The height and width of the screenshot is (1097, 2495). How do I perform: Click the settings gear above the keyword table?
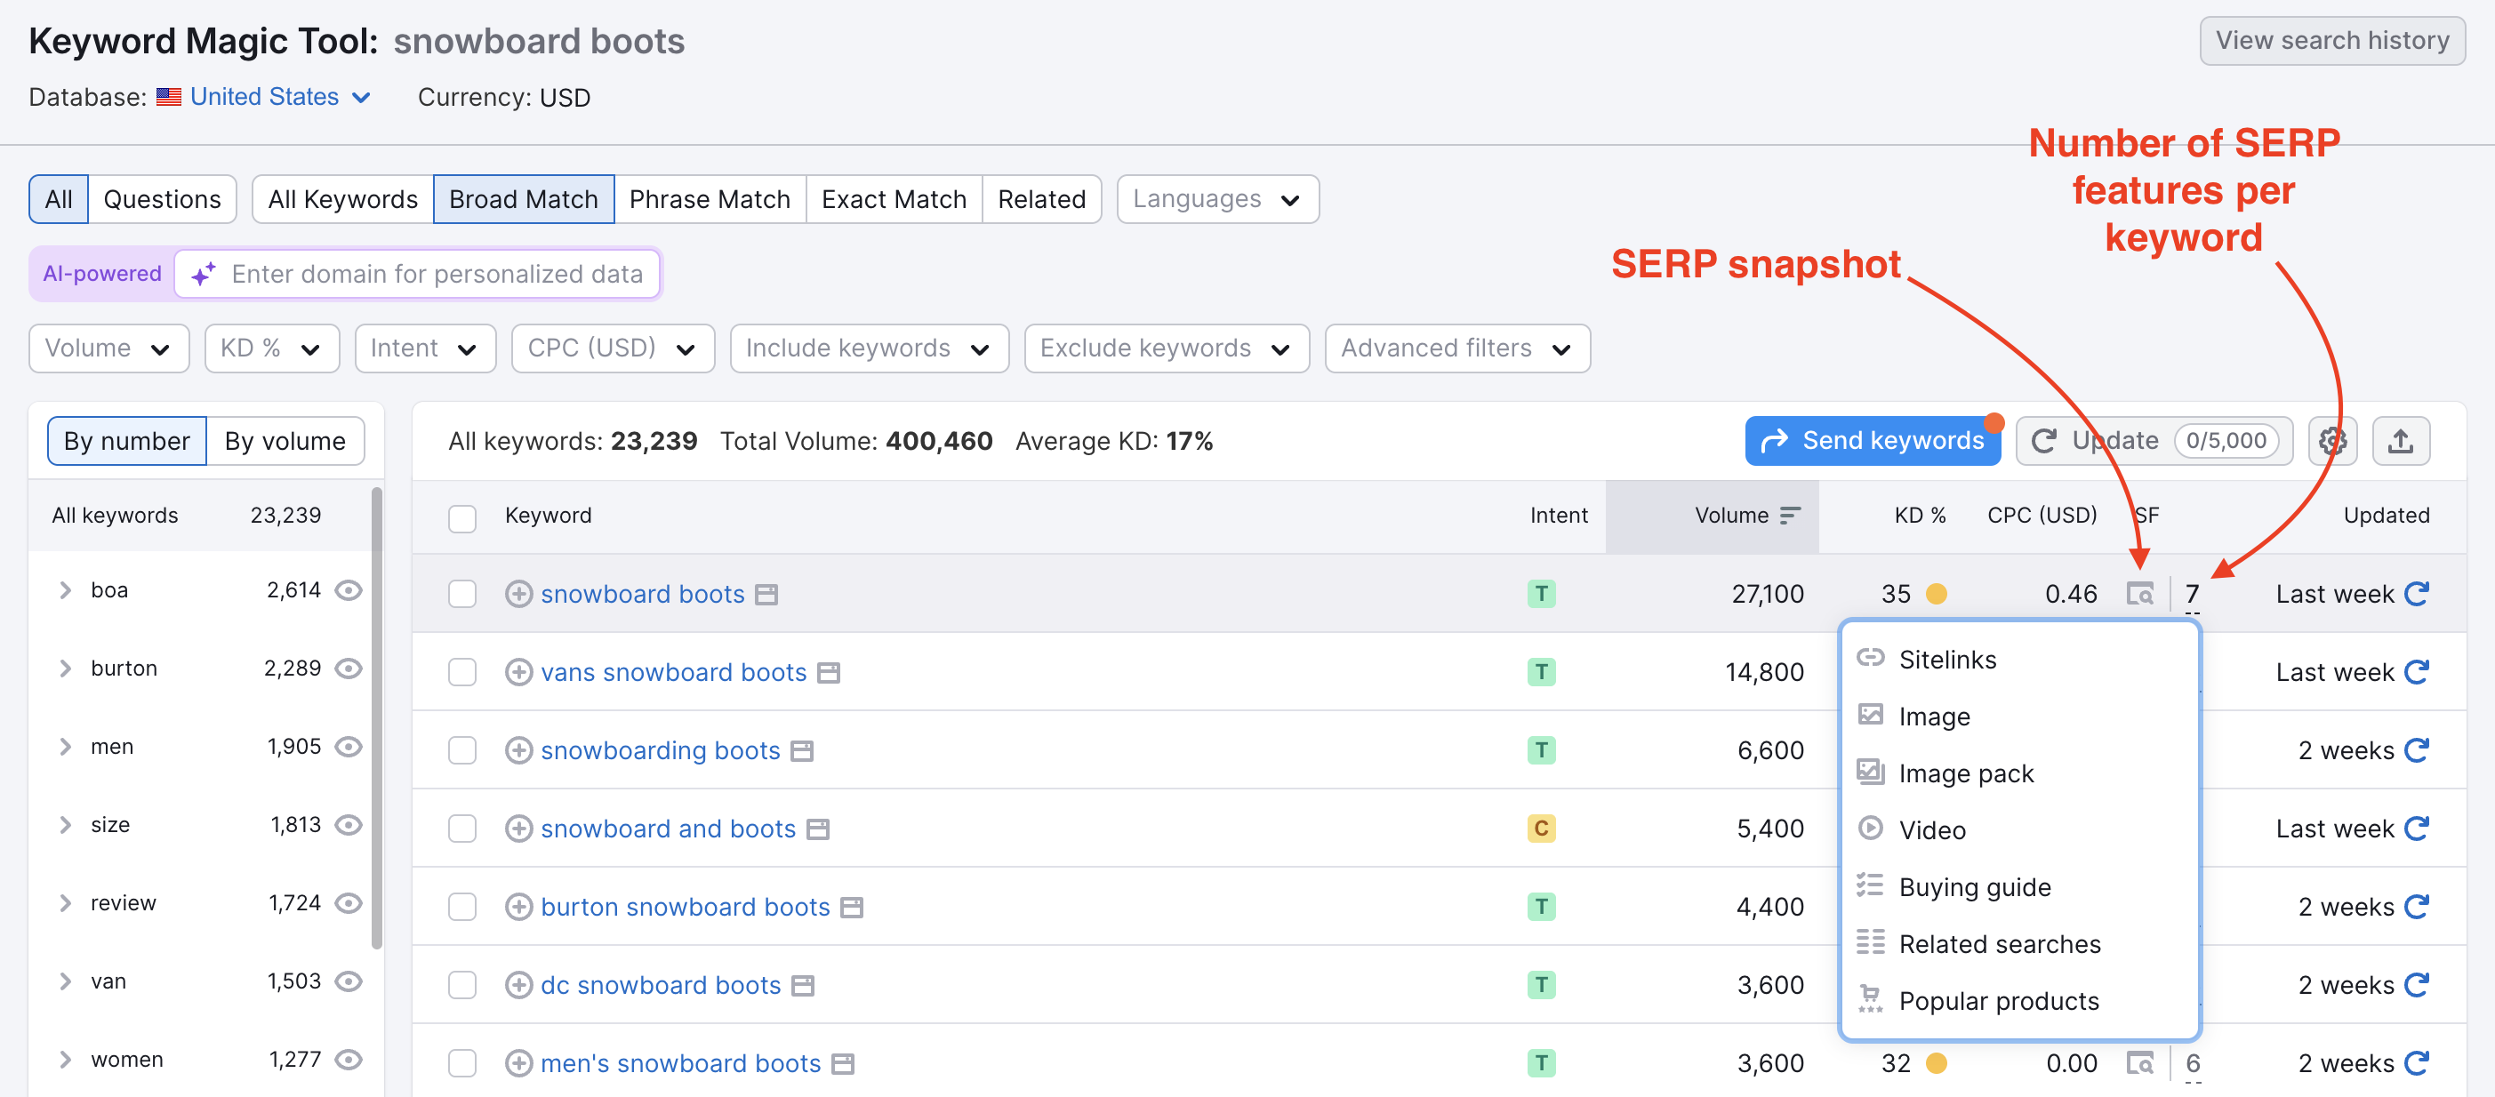point(2333,441)
